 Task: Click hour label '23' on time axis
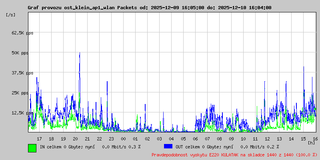pos(111,139)
